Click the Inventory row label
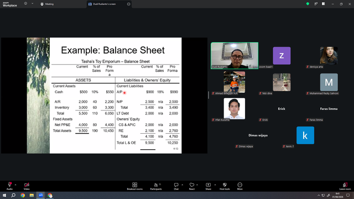Screen dimensions: 354x199 tap(62, 107)
